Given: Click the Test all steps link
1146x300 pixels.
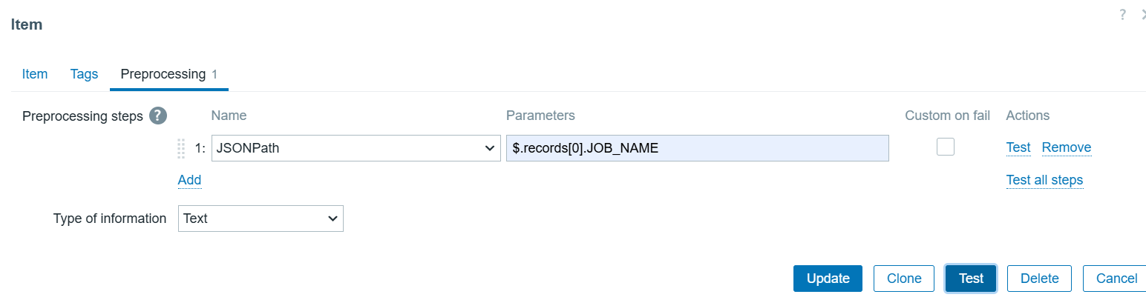Looking at the screenshot, I should coord(1044,180).
